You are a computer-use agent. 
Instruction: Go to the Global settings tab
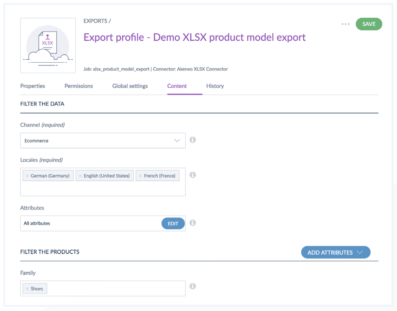(x=130, y=86)
